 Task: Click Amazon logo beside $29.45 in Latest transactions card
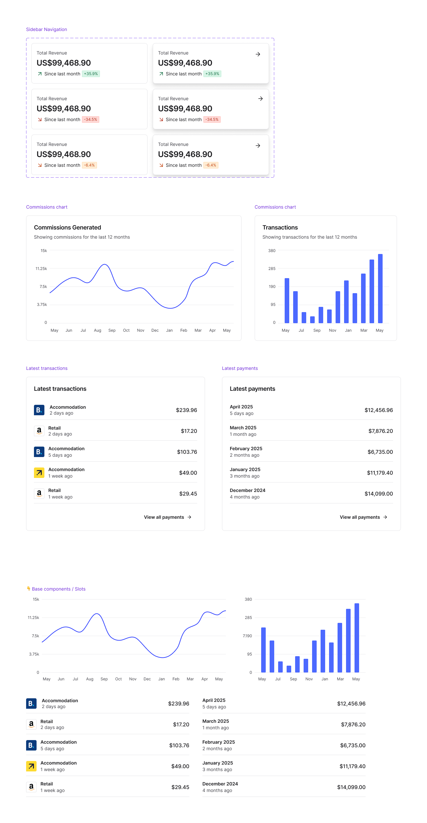point(39,494)
